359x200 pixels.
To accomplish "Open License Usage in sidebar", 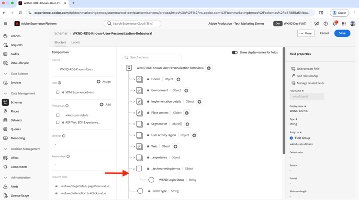I will tap(20, 195).
